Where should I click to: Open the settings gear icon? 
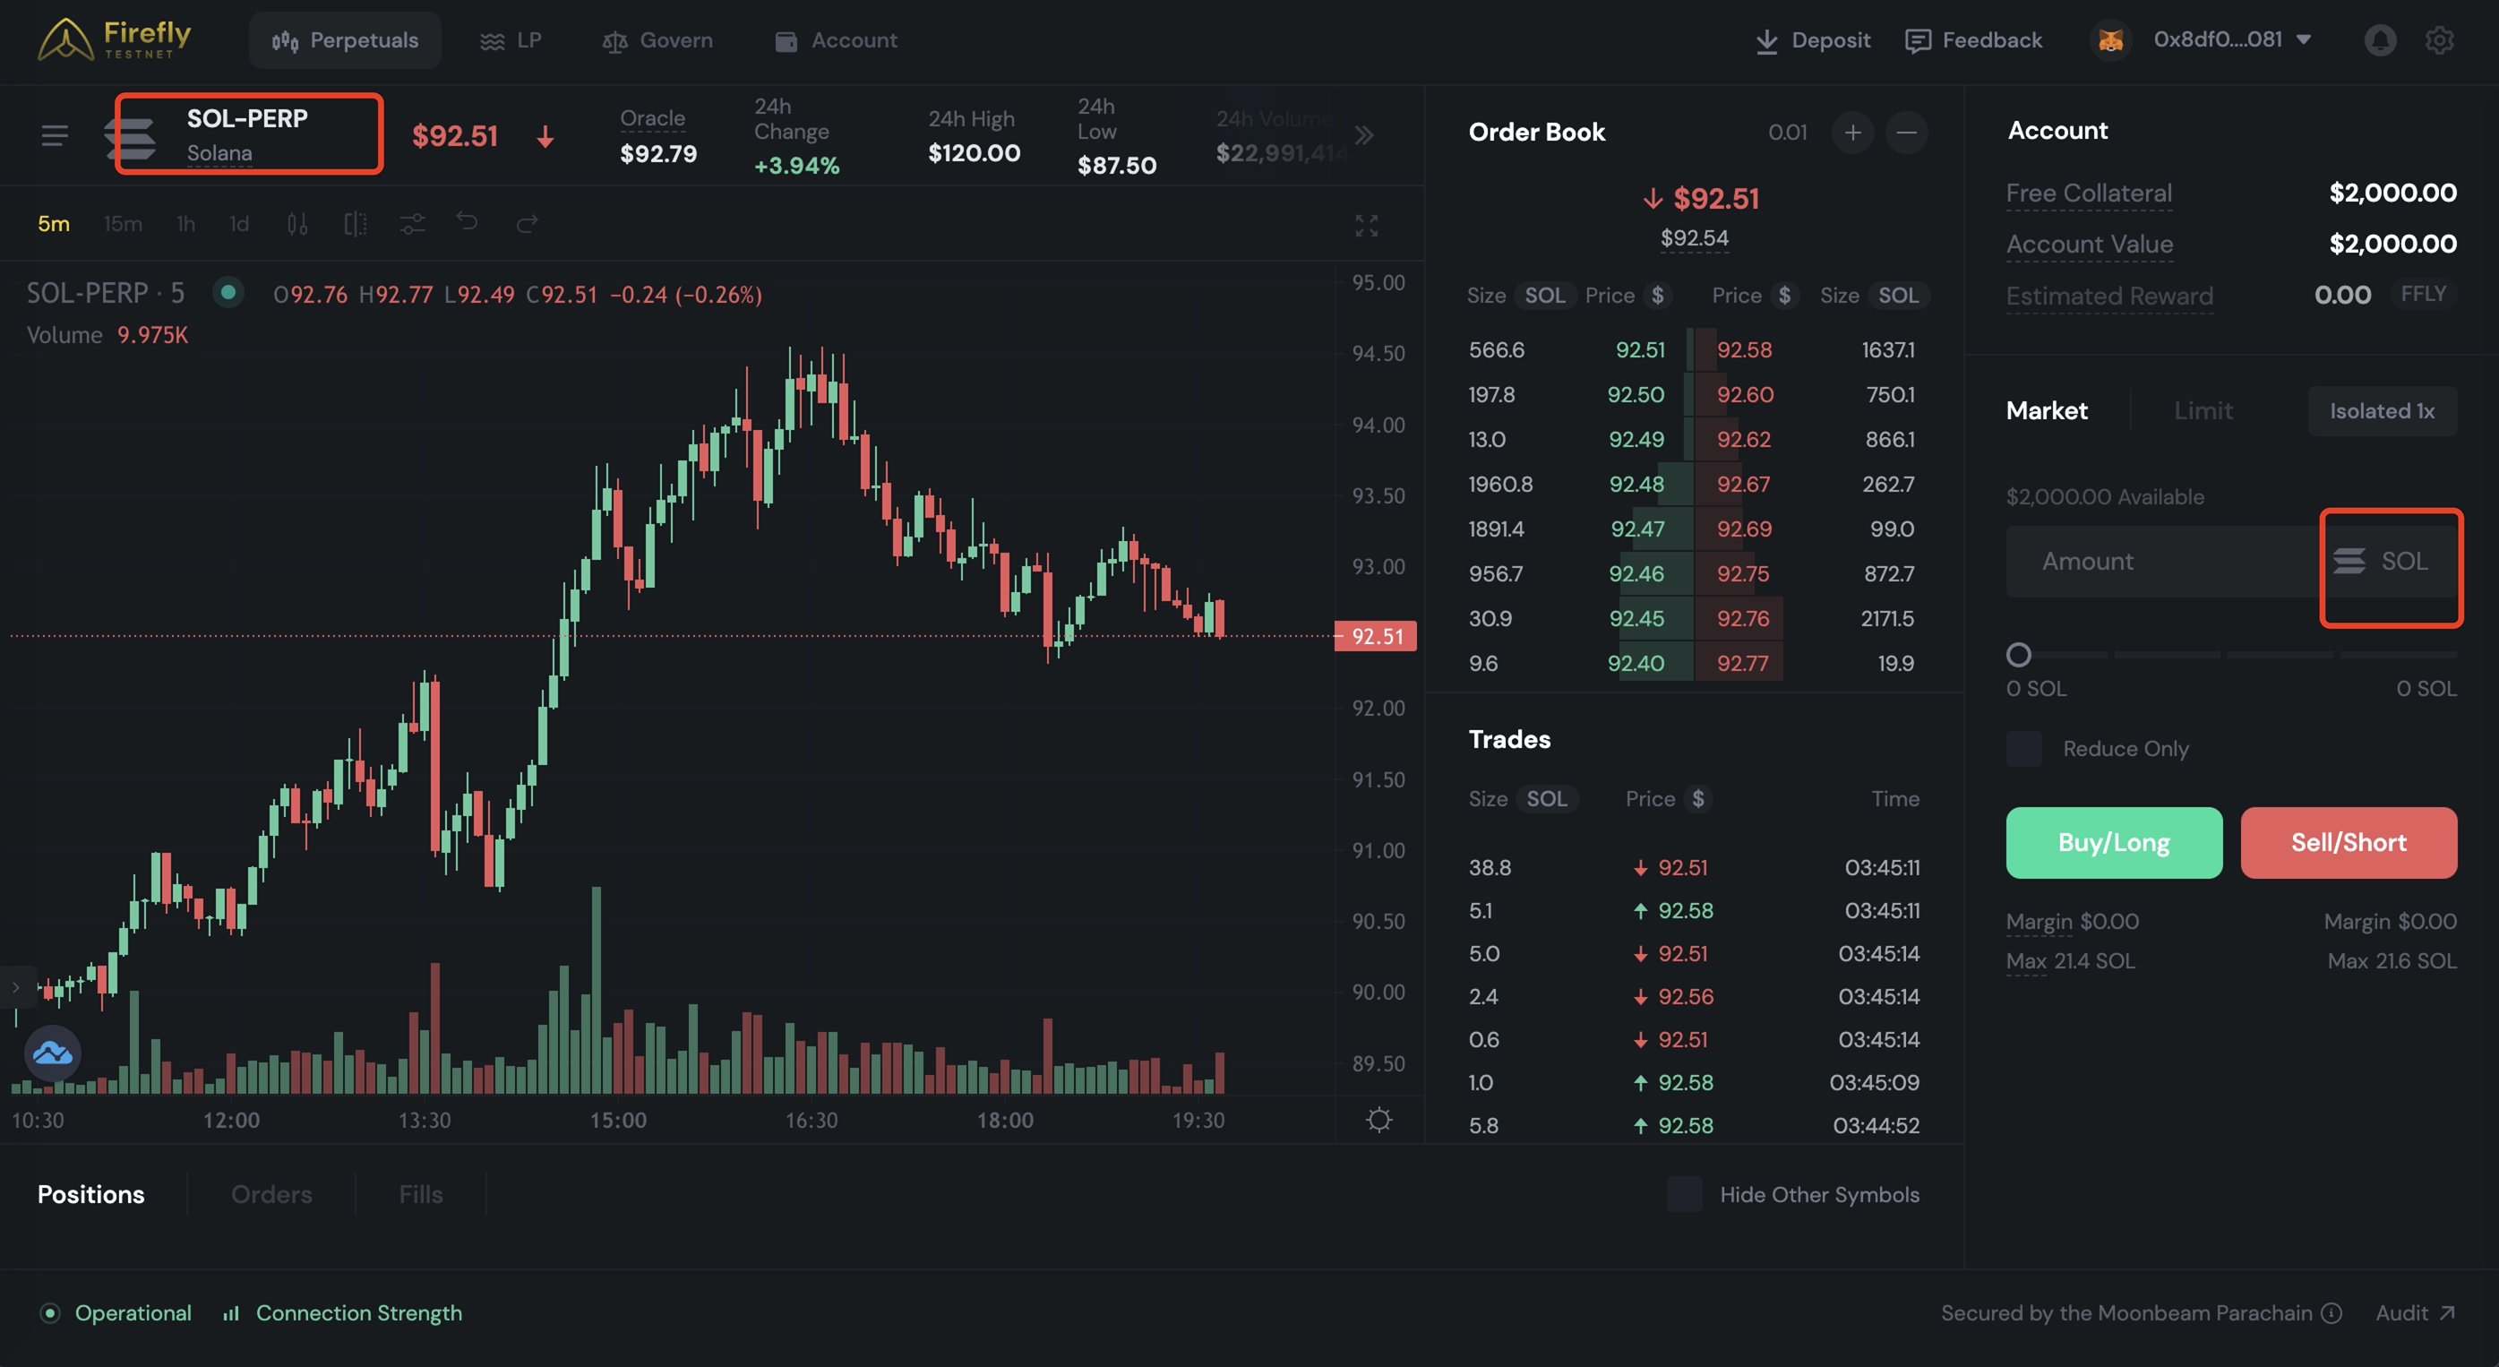tap(2439, 40)
